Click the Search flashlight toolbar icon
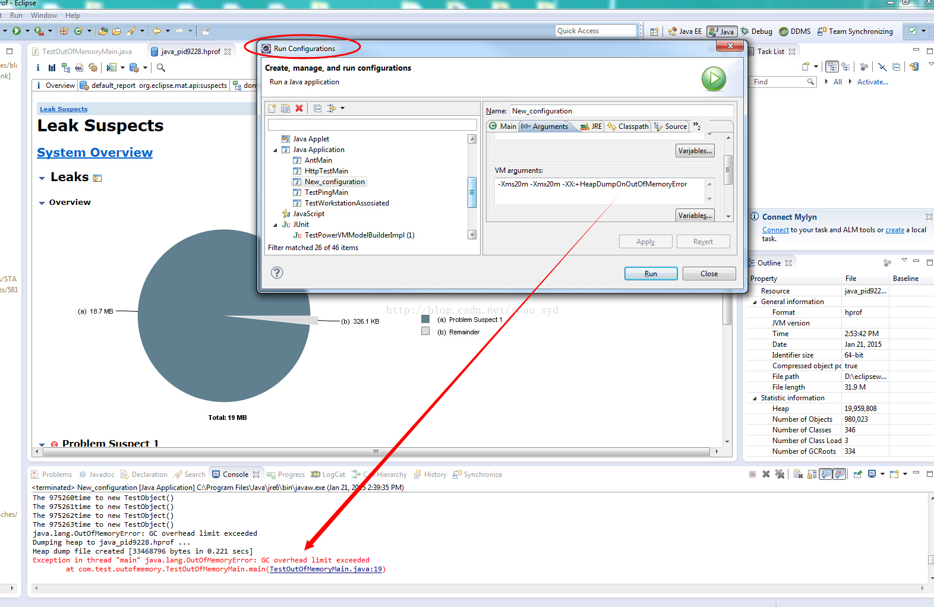The width and height of the screenshot is (934, 607). coord(131,31)
